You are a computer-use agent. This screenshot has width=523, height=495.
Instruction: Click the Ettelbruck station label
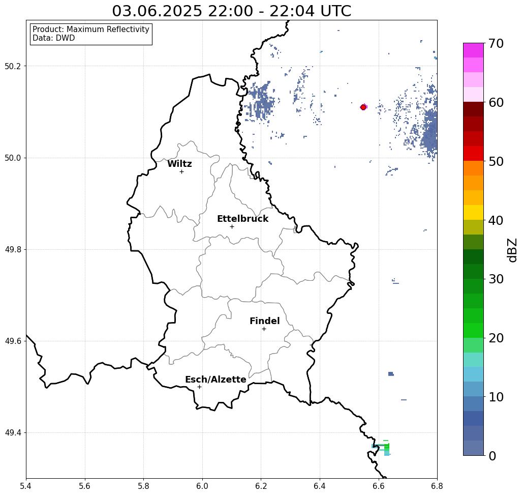(x=242, y=219)
